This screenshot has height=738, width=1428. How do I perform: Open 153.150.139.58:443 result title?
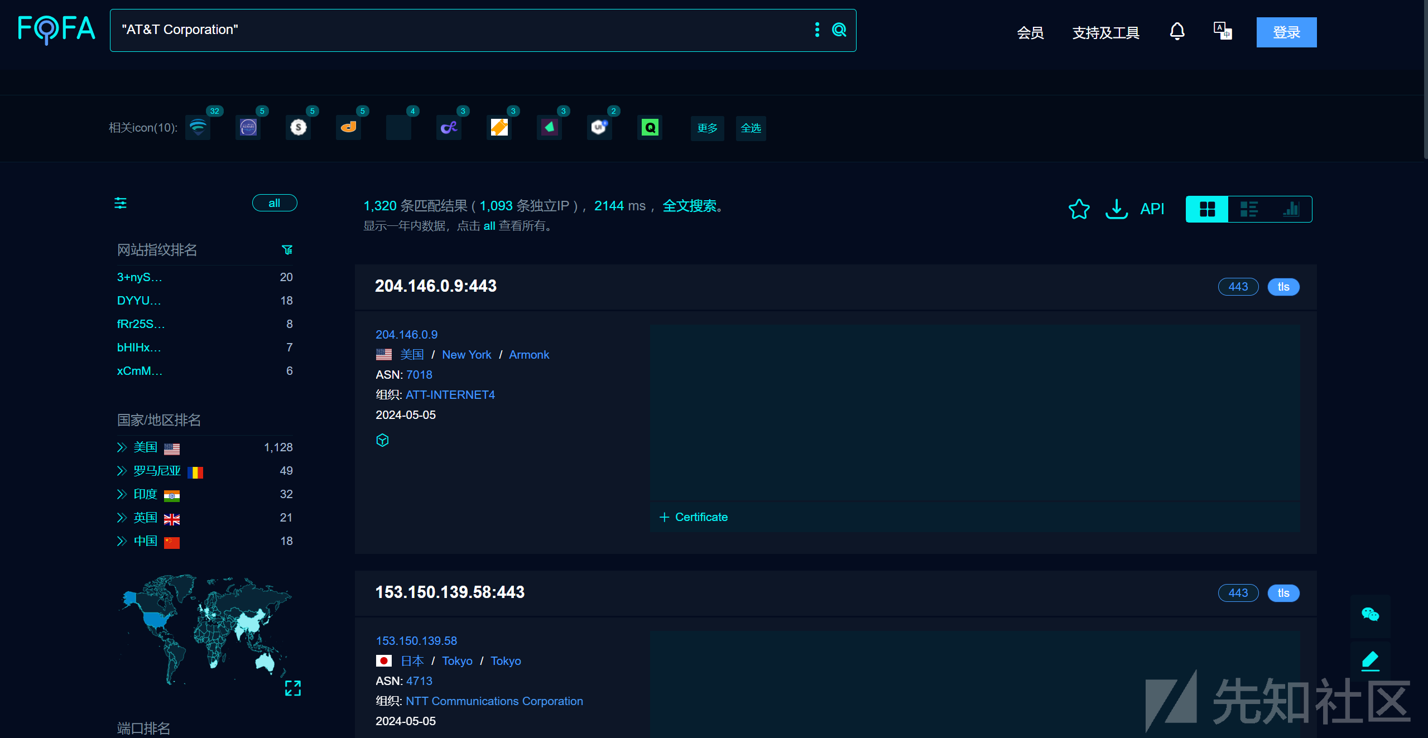pos(450,592)
